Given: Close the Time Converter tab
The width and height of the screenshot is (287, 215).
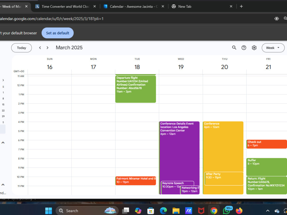Looking at the screenshot, I should pyautogui.click(x=94, y=6).
